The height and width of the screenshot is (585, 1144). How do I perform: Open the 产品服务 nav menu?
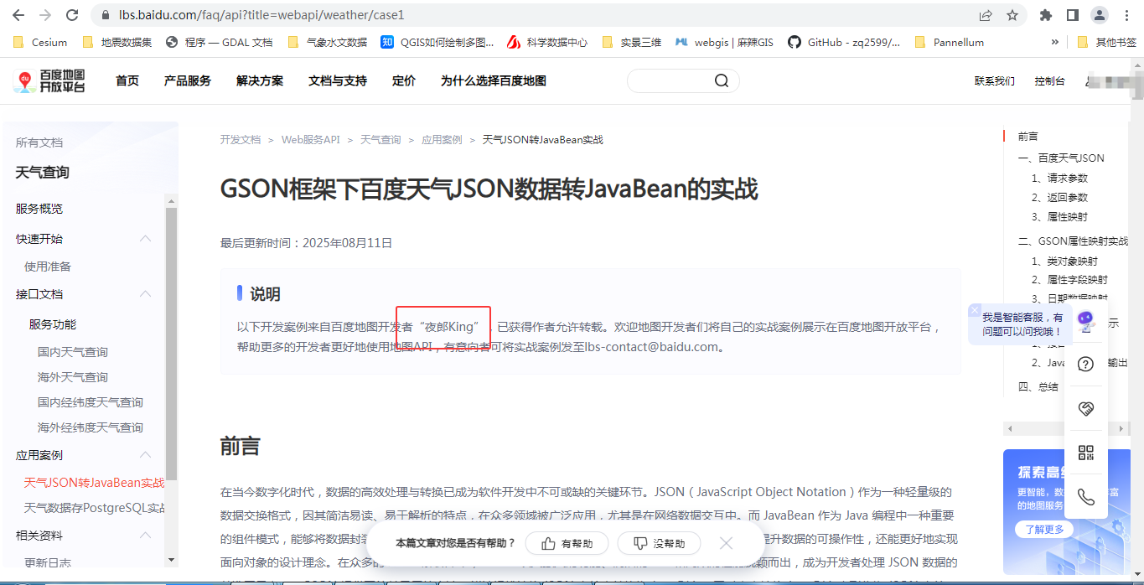[x=188, y=81]
